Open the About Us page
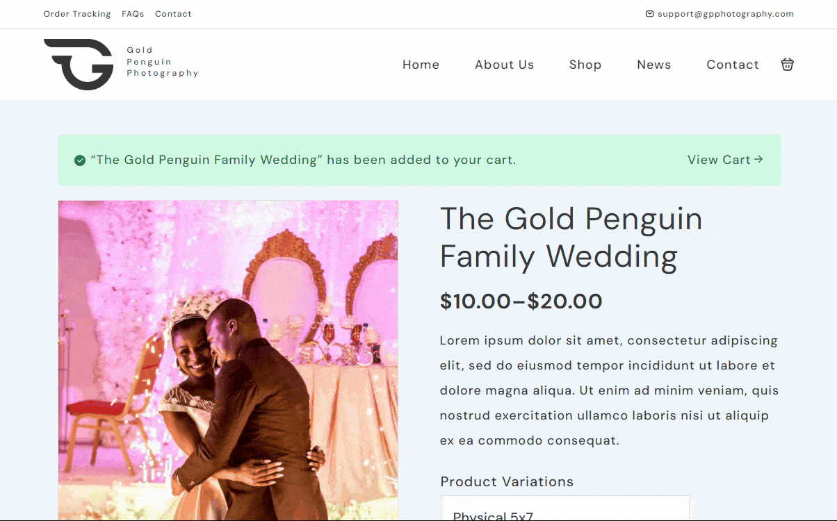 [x=504, y=65]
